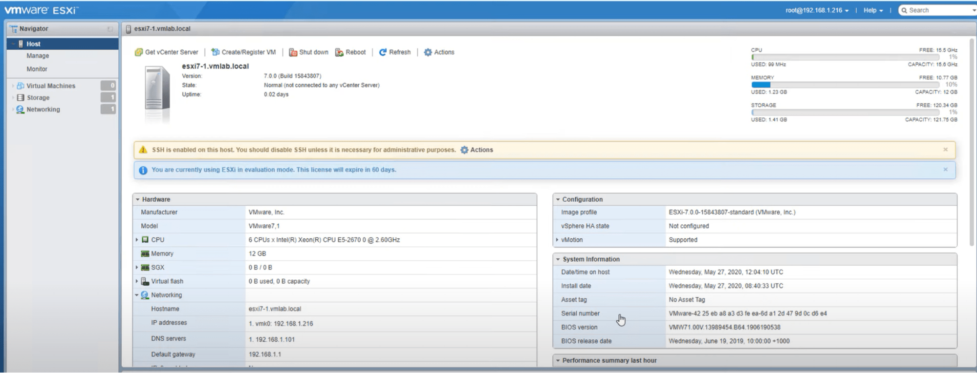Click the Memory row icon
Viewport: 977px width, 373px height.
[x=145, y=254]
